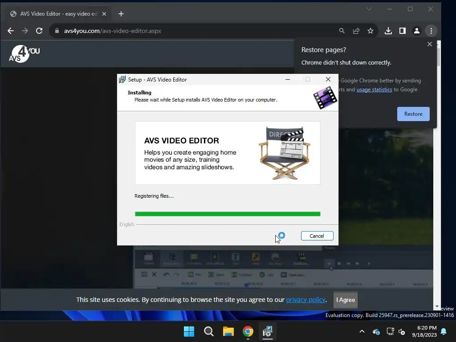Click the green installation progress bar

click(x=228, y=214)
